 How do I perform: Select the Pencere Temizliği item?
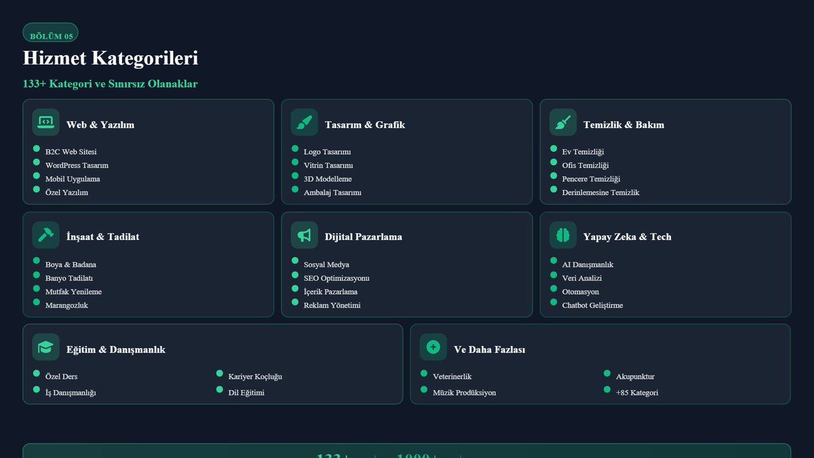click(x=591, y=179)
